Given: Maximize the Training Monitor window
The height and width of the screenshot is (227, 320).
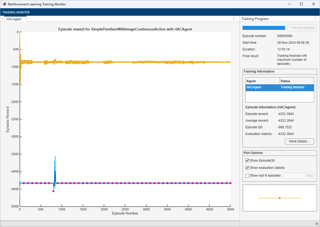Looking at the screenshot, I should [301, 4].
